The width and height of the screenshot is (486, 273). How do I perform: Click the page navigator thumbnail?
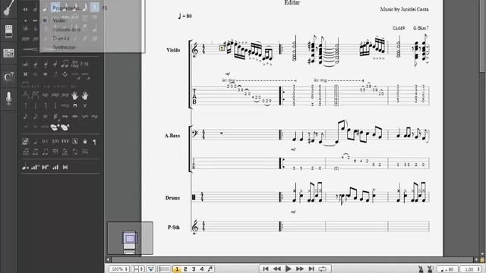[130, 238]
